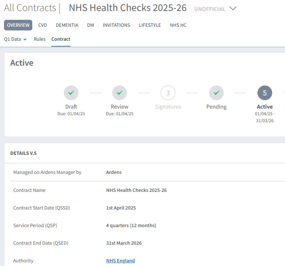Click the Draft step checkmark icon
The image size is (285, 266).
(71, 93)
